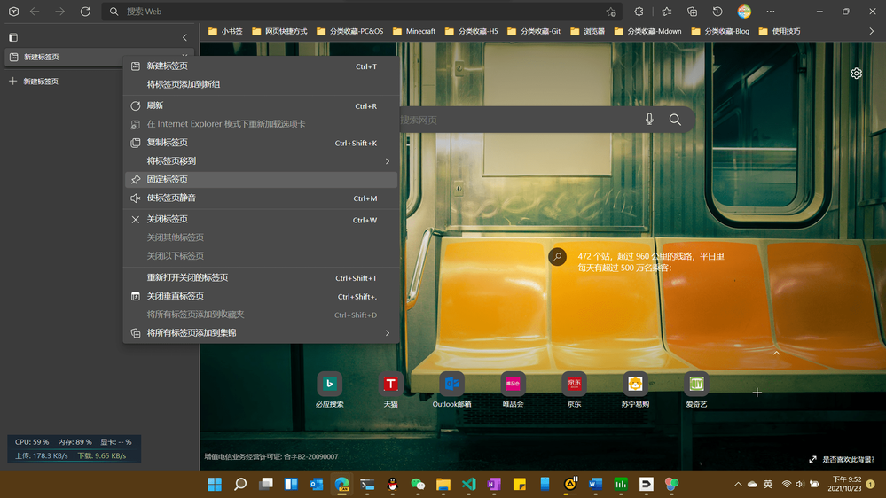The height and width of the screenshot is (498, 886).
Task: Click the 搜索 Web address bar
Action: coord(362,12)
